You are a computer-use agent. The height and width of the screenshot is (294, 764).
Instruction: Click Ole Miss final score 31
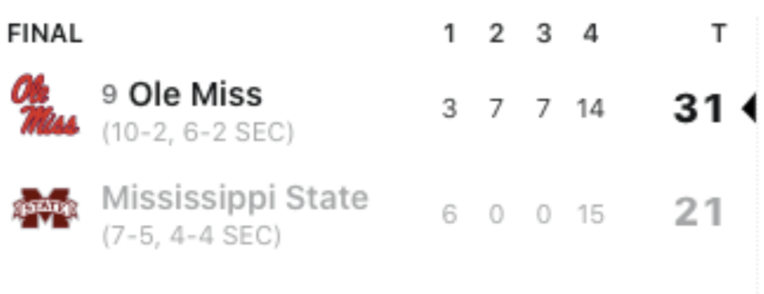[699, 109]
